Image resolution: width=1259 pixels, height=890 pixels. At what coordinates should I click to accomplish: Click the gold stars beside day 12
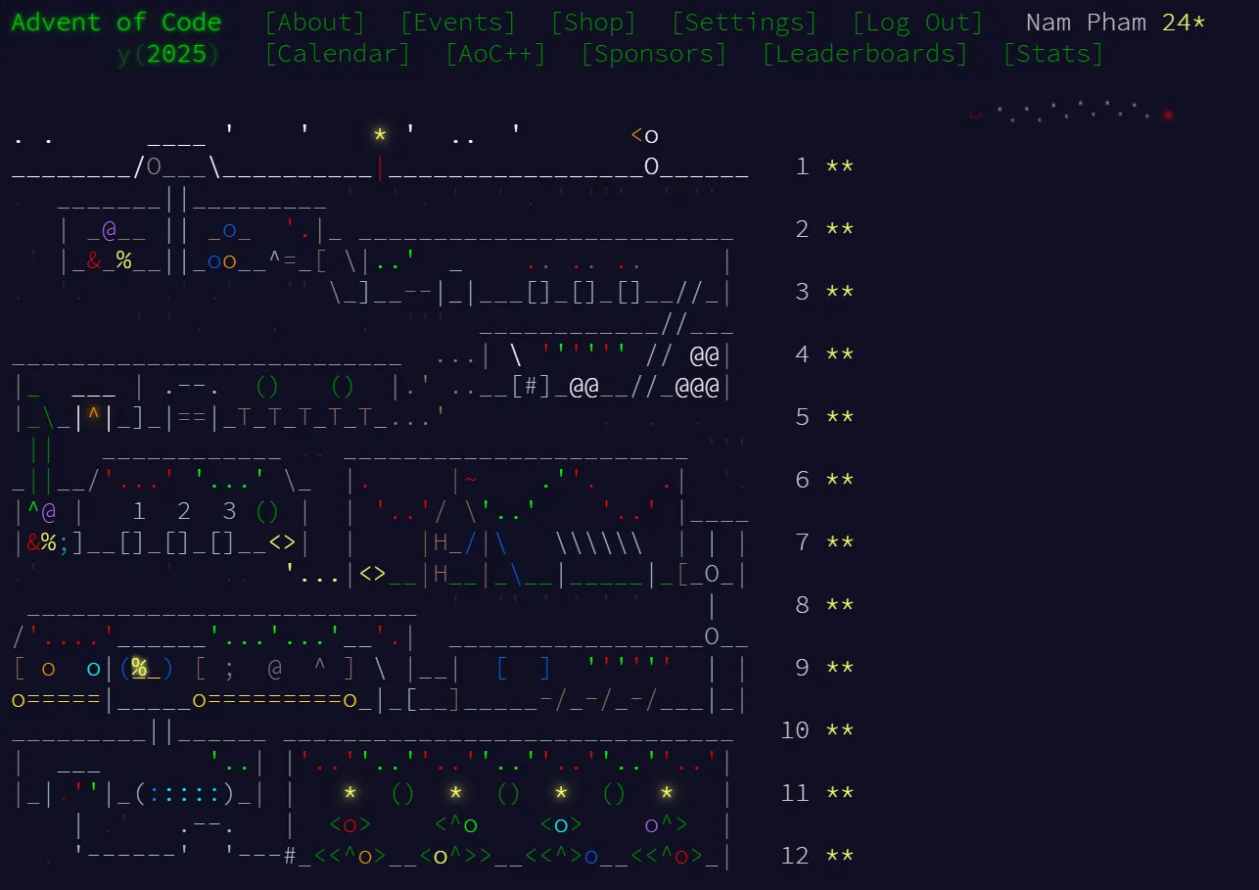coord(839,856)
